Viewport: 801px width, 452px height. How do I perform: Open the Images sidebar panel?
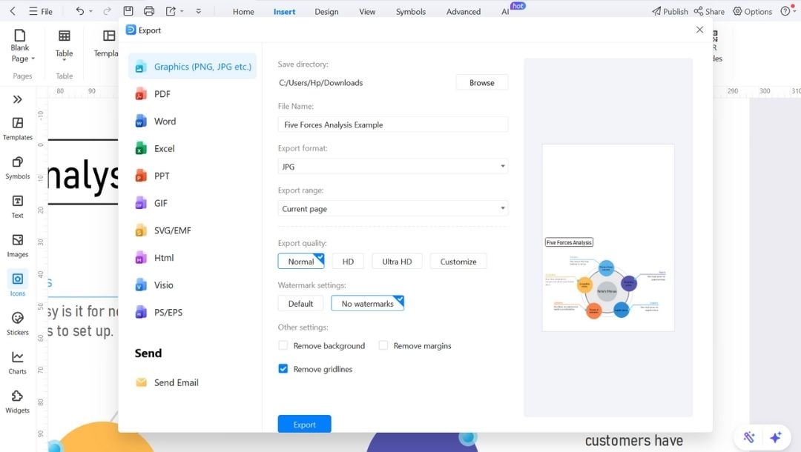(x=17, y=246)
